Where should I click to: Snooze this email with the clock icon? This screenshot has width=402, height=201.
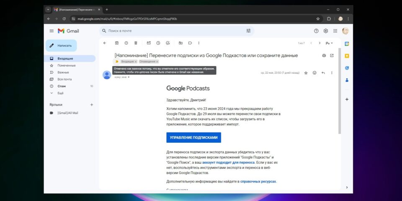[x=158, y=43]
